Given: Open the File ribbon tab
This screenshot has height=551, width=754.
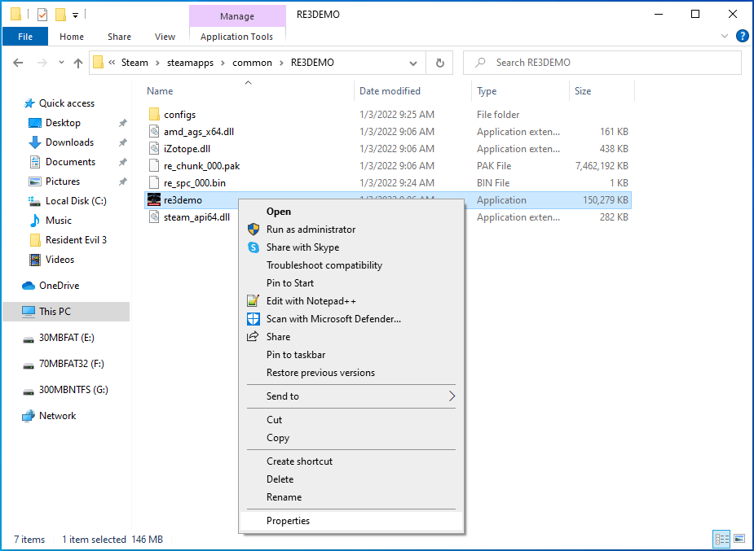Looking at the screenshot, I should [25, 37].
